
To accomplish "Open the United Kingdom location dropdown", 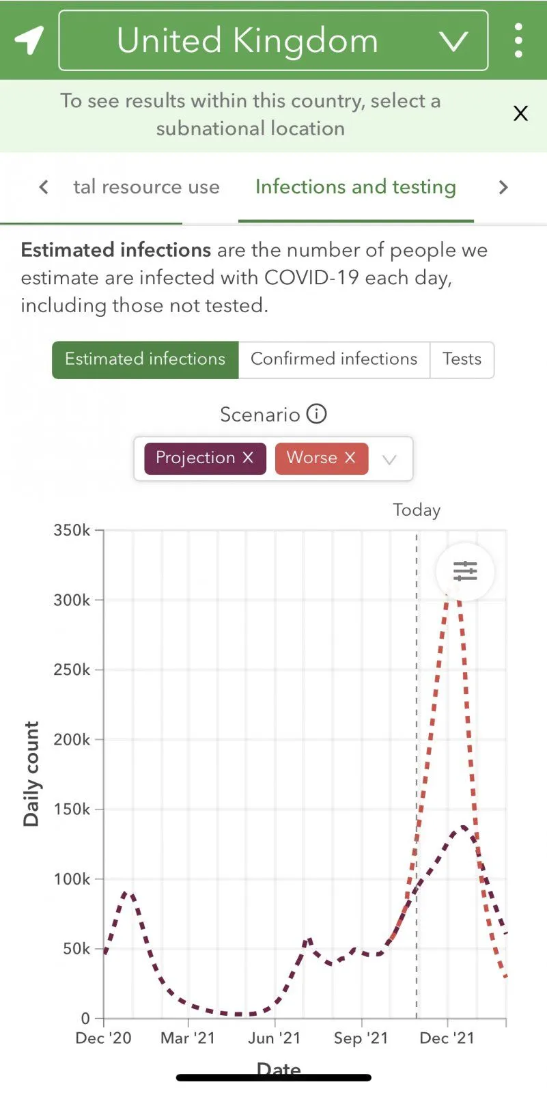I will click(x=273, y=40).
